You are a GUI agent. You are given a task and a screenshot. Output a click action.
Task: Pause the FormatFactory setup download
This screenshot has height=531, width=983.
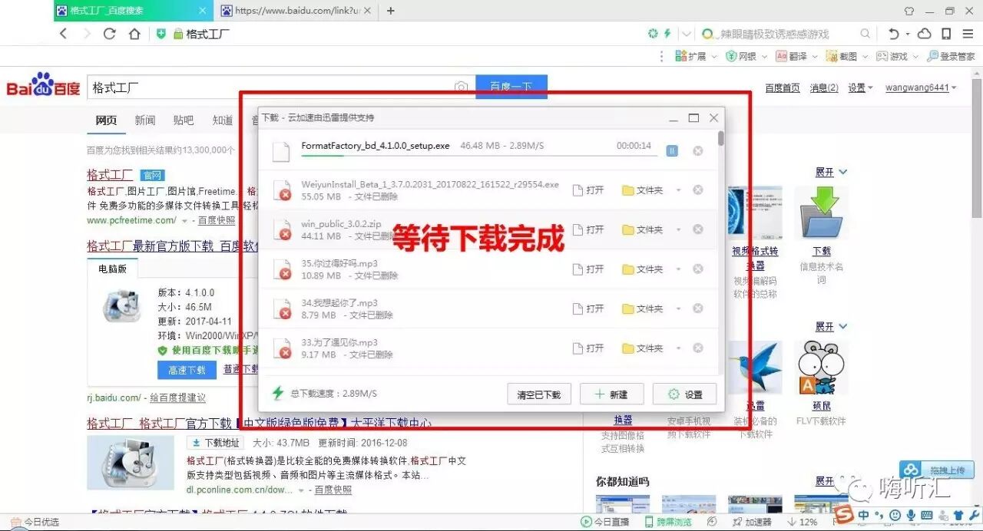click(672, 150)
